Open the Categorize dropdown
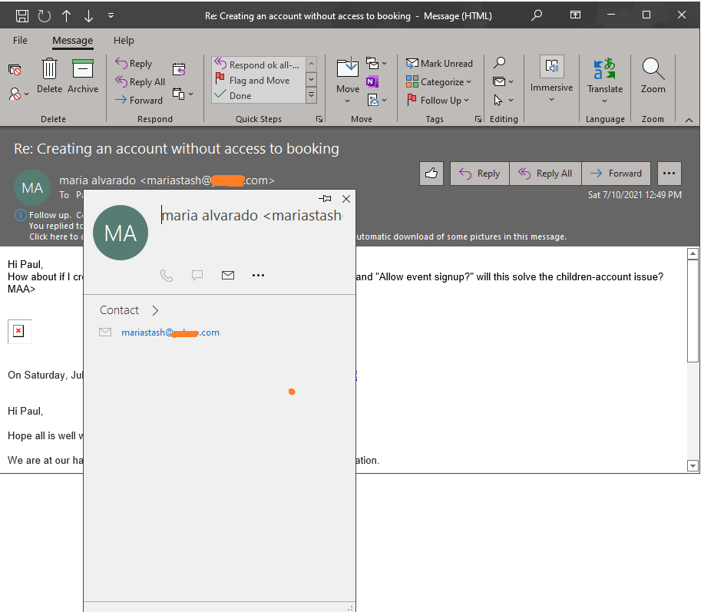The height and width of the screenshot is (612, 724). 438,81
